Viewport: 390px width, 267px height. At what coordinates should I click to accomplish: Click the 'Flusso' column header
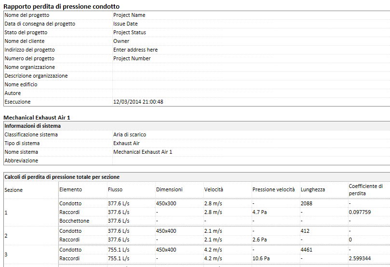pos(115,189)
